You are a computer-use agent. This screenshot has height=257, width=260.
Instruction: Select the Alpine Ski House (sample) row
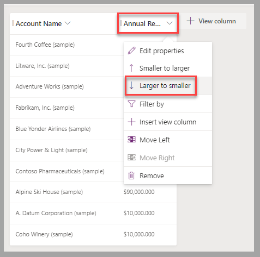click(93, 192)
